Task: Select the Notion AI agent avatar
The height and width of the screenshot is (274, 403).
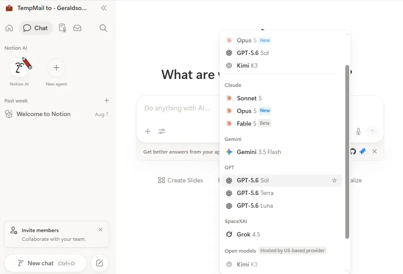Action: pos(19,68)
